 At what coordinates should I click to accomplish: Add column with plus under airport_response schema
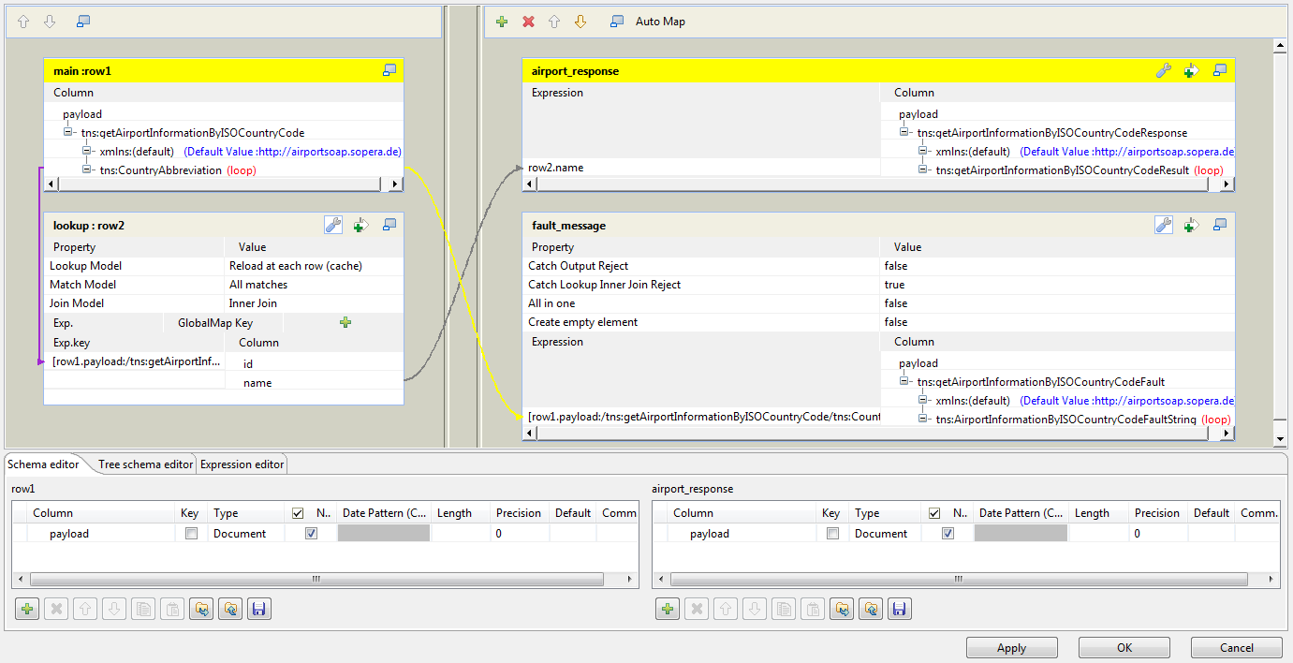(668, 610)
